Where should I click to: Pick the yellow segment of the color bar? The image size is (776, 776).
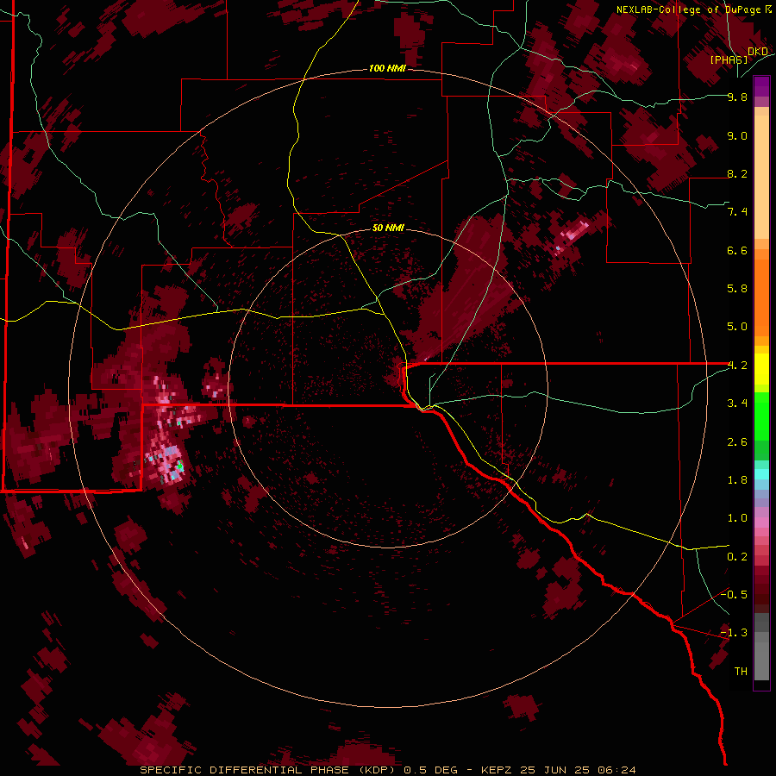pos(761,369)
